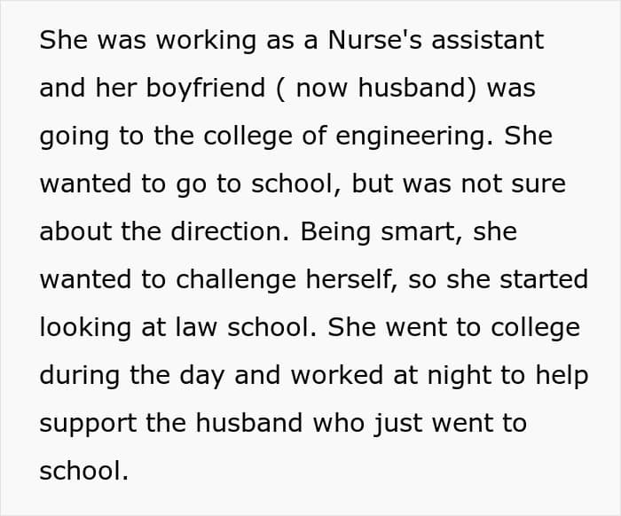The width and height of the screenshot is (621, 516).
Task: Click the word "sure" after "not"
Action: tap(538, 184)
